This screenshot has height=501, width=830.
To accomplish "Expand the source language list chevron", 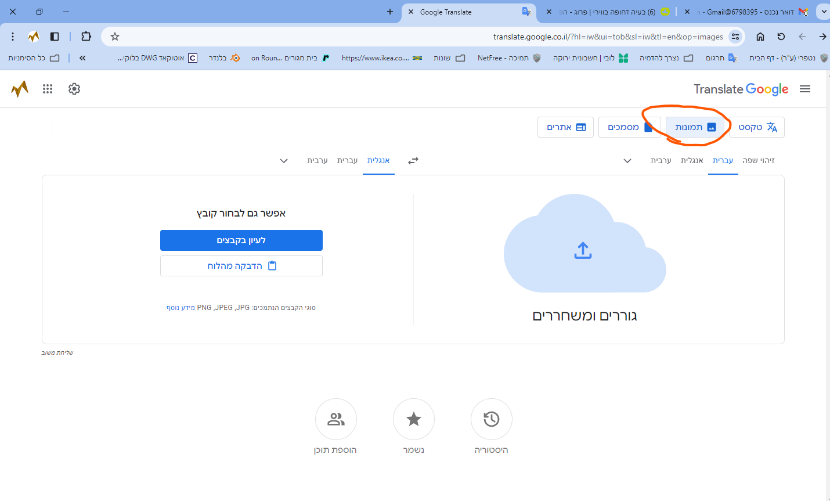I will tap(627, 161).
